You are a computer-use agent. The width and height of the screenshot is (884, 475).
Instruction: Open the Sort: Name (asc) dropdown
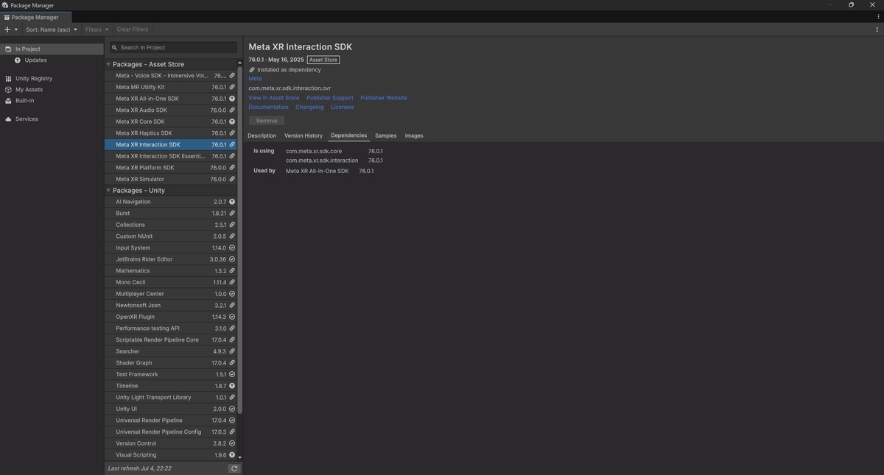[52, 29]
